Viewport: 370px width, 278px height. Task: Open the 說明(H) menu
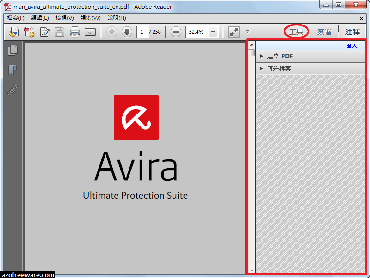click(117, 18)
